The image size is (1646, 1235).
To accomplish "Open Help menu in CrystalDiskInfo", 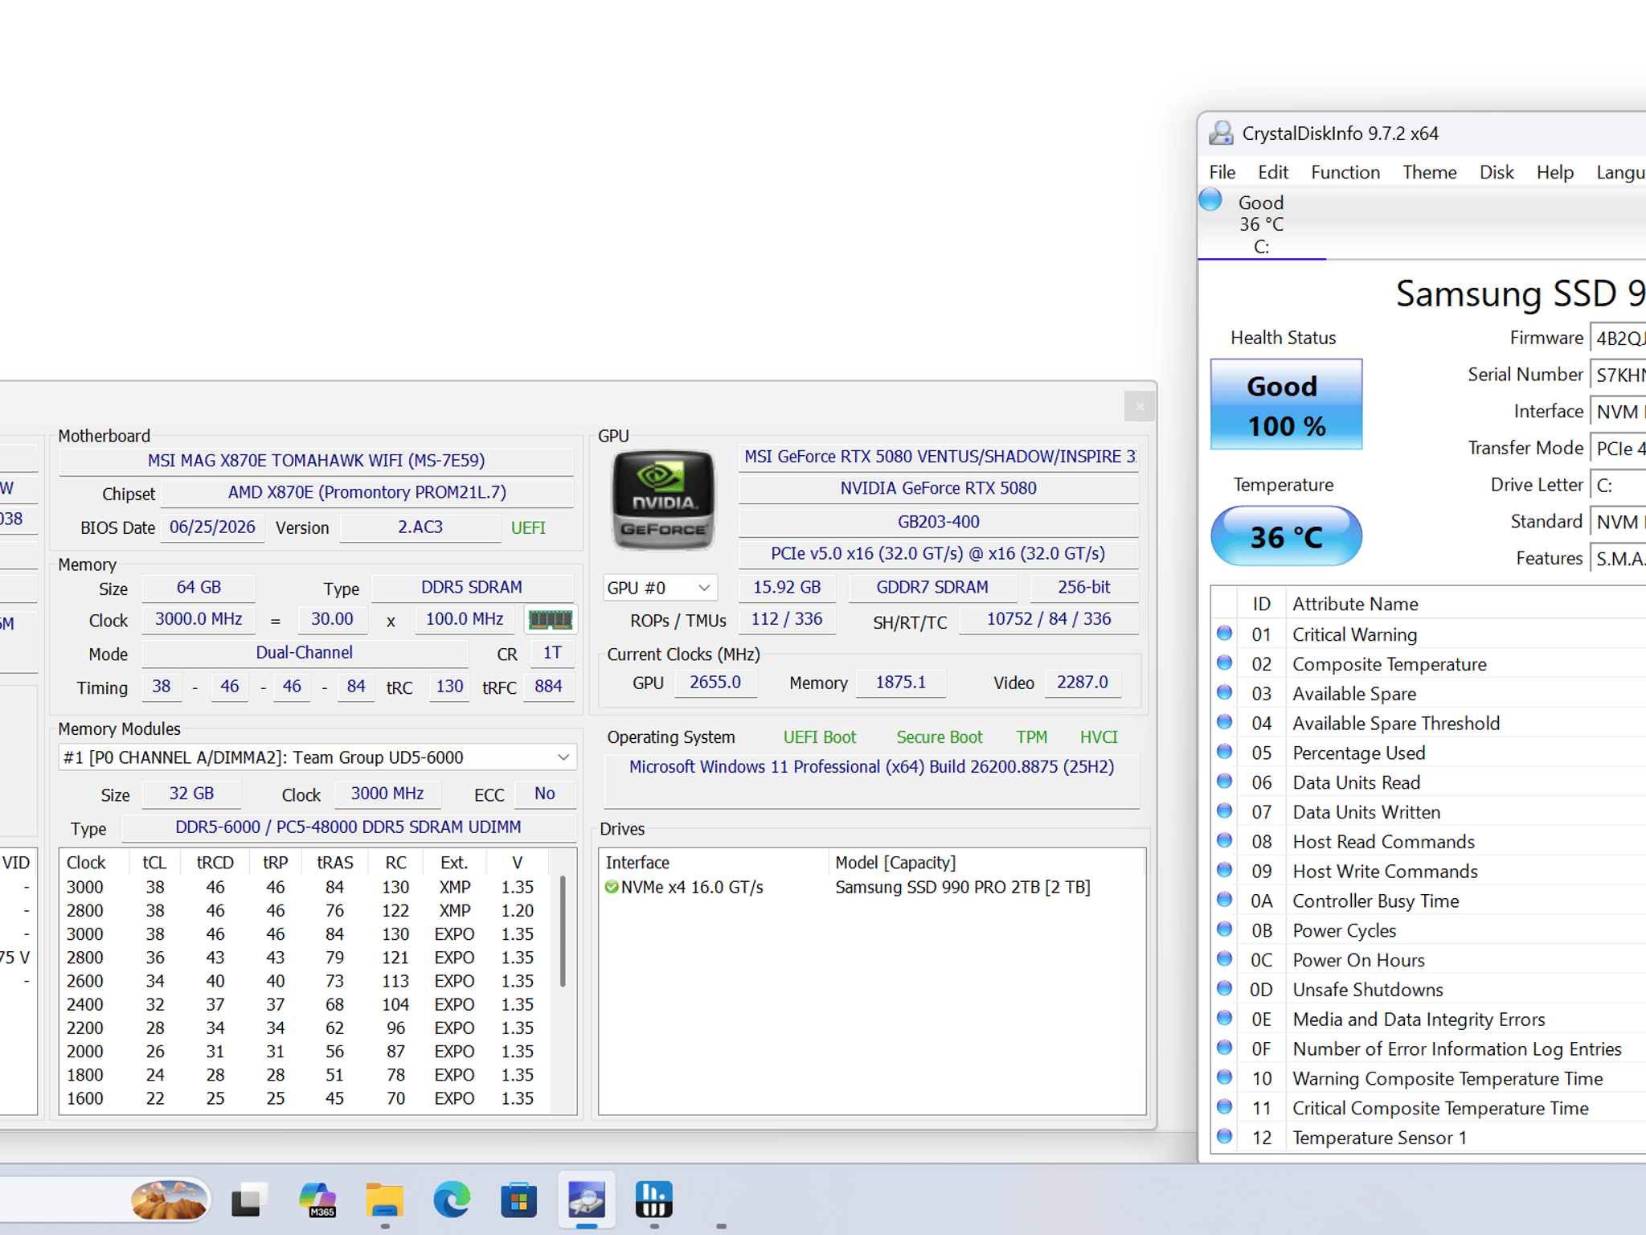I will (x=1554, y=172).
